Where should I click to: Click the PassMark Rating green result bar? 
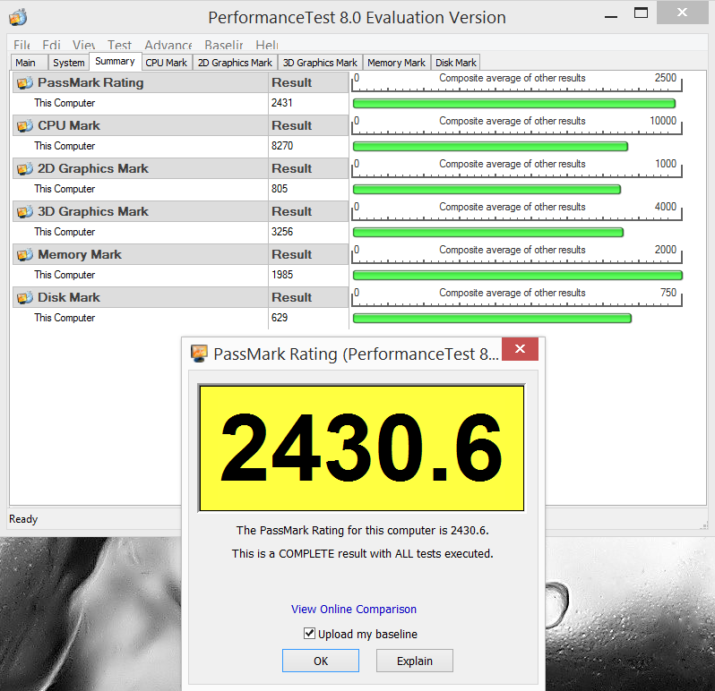514,104
